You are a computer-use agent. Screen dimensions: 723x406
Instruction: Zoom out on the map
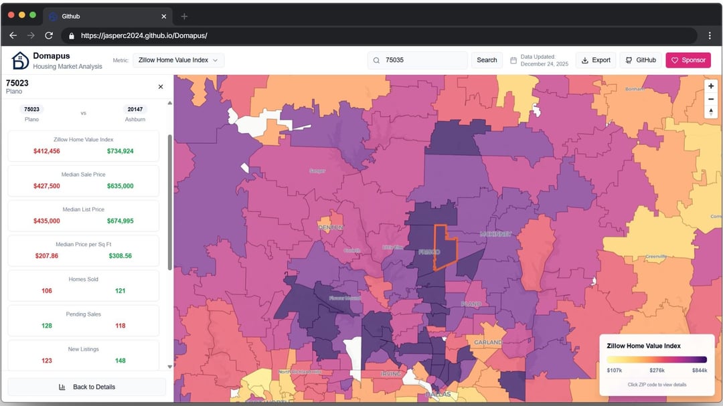711,99
